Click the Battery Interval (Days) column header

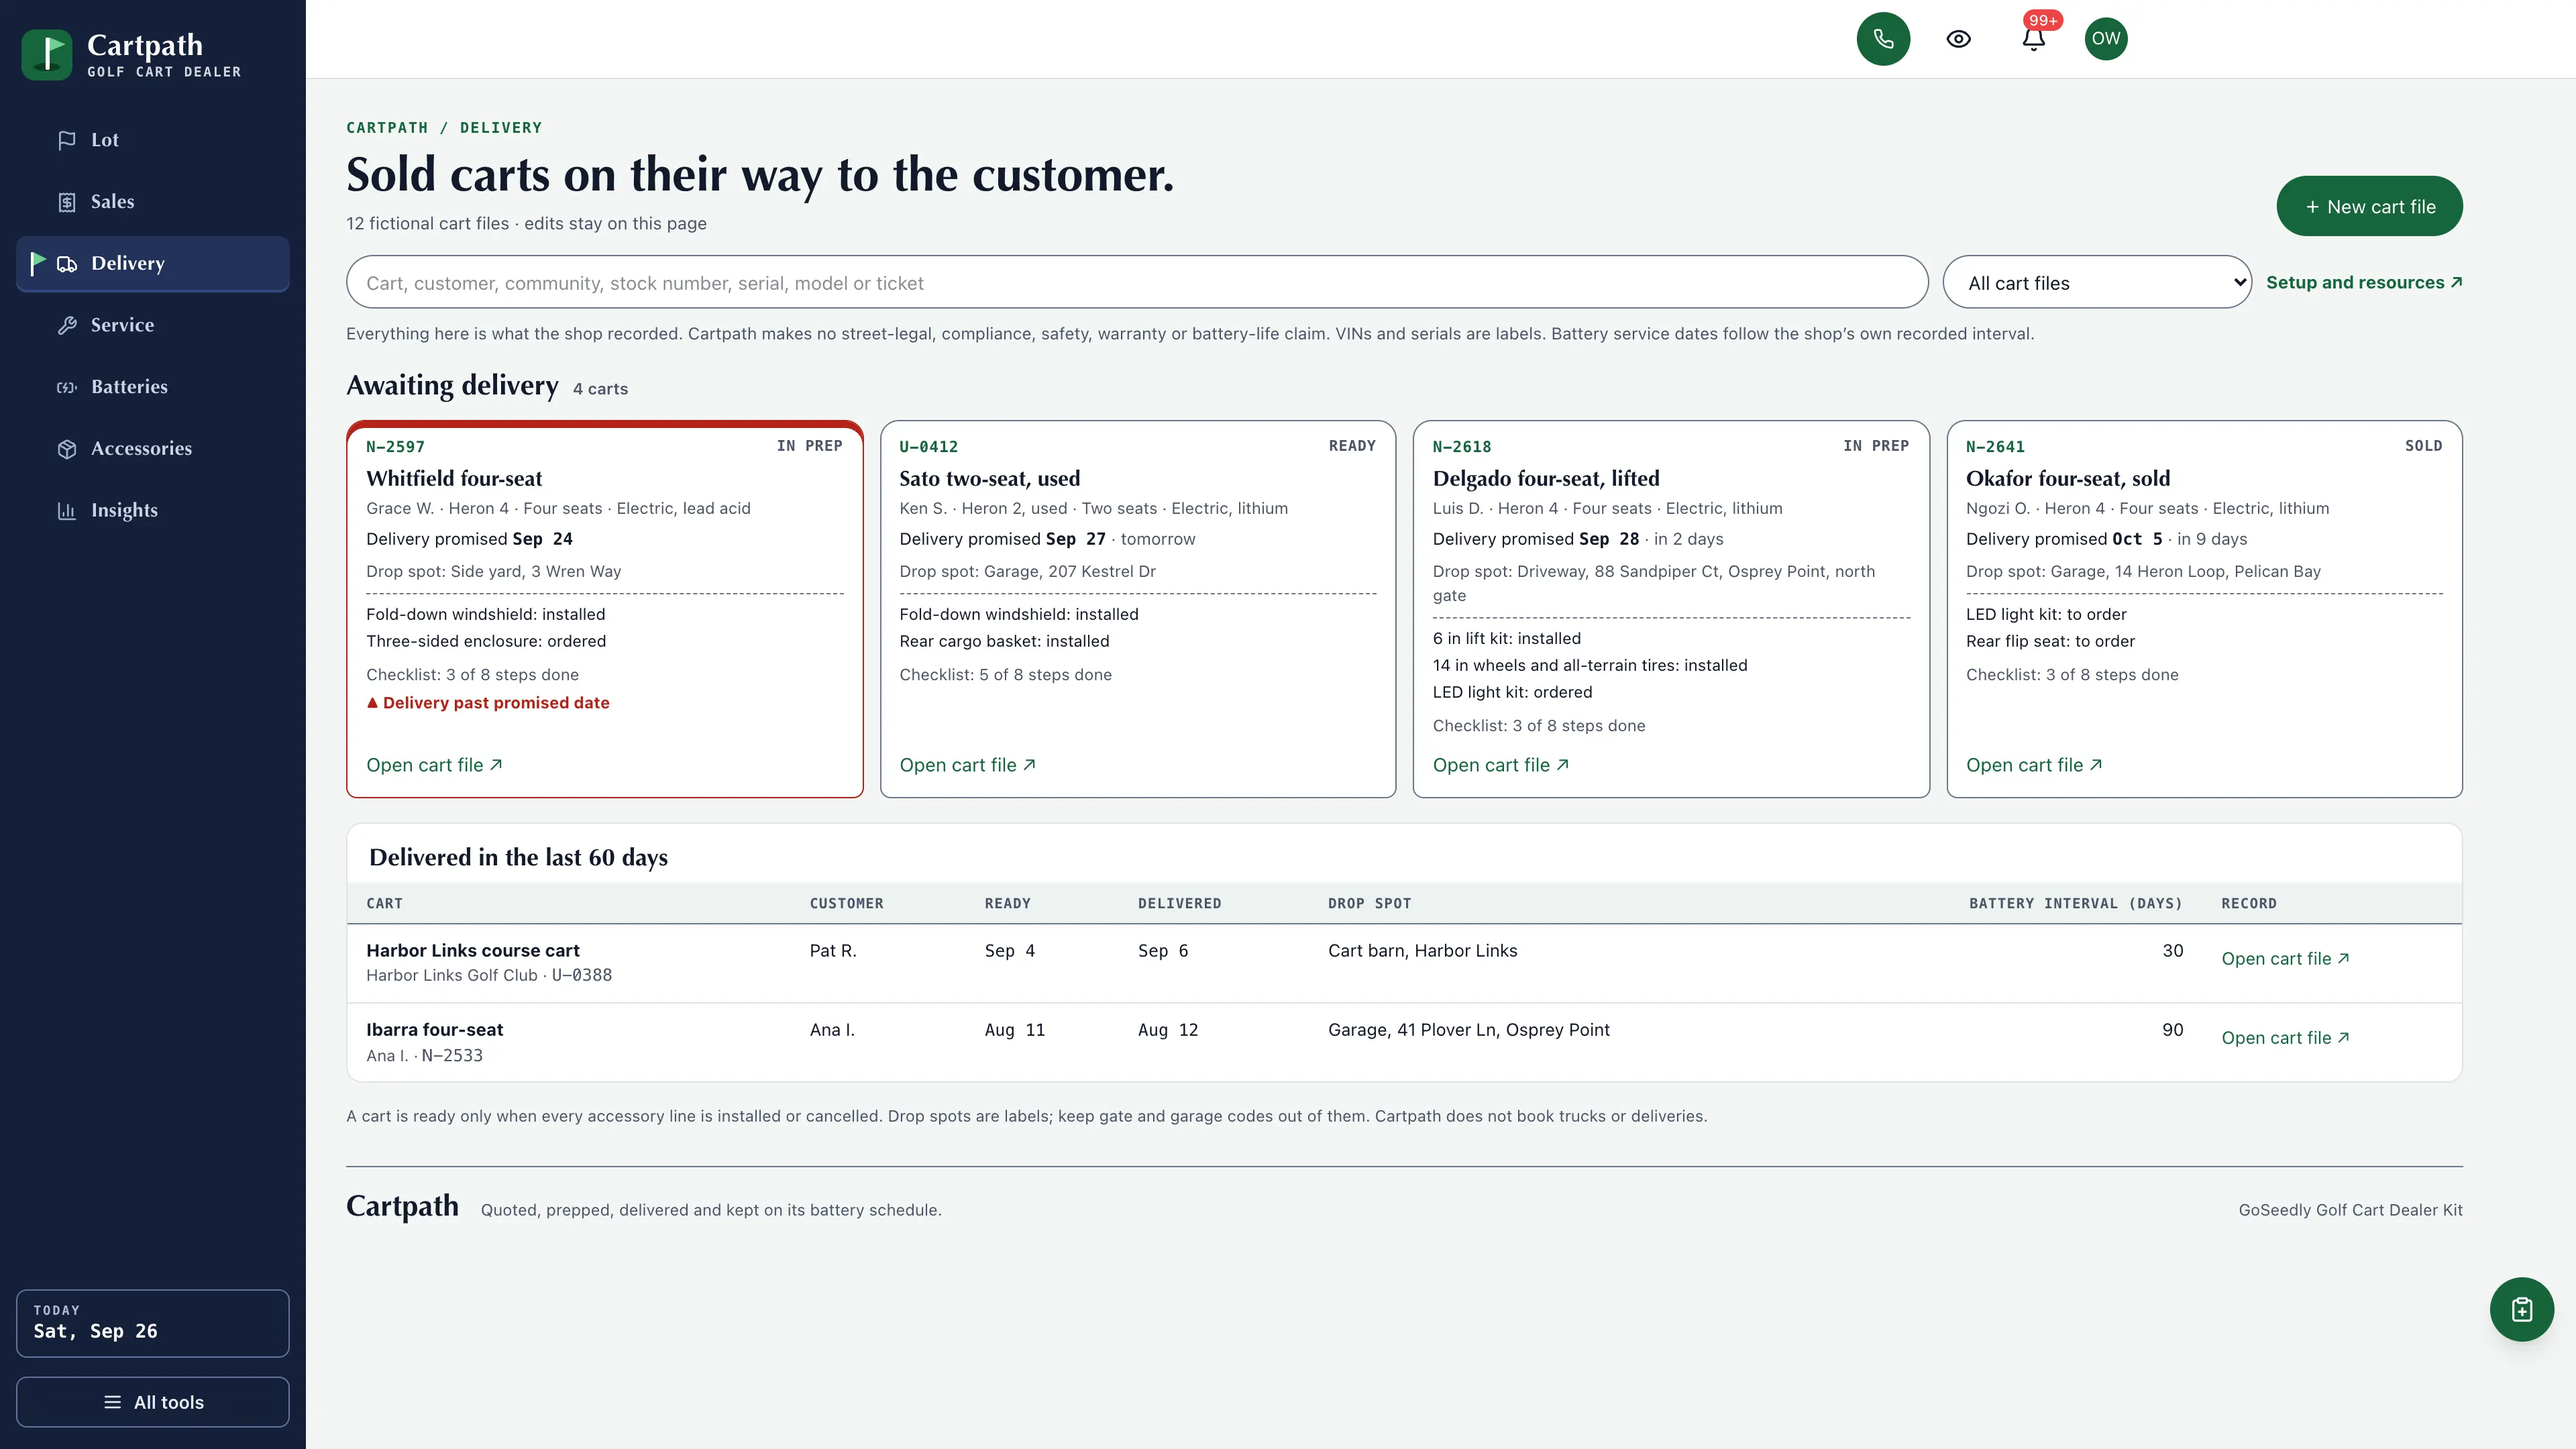(2076, 903)
